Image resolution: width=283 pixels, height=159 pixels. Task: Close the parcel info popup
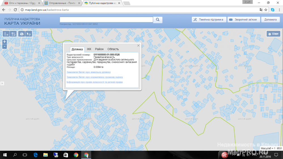pos(138,46)
